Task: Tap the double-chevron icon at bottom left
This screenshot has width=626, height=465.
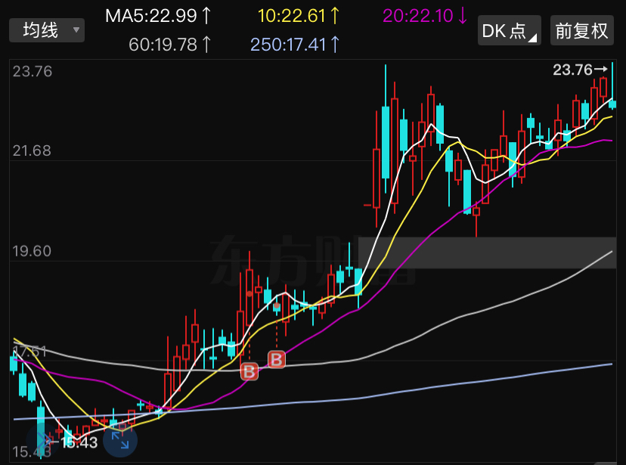Action: click(x=43, y=440)
